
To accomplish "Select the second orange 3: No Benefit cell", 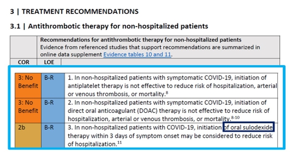I will tap(28, 111).
